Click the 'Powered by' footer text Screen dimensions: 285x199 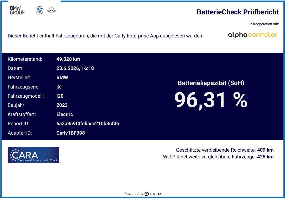(134, 194)
